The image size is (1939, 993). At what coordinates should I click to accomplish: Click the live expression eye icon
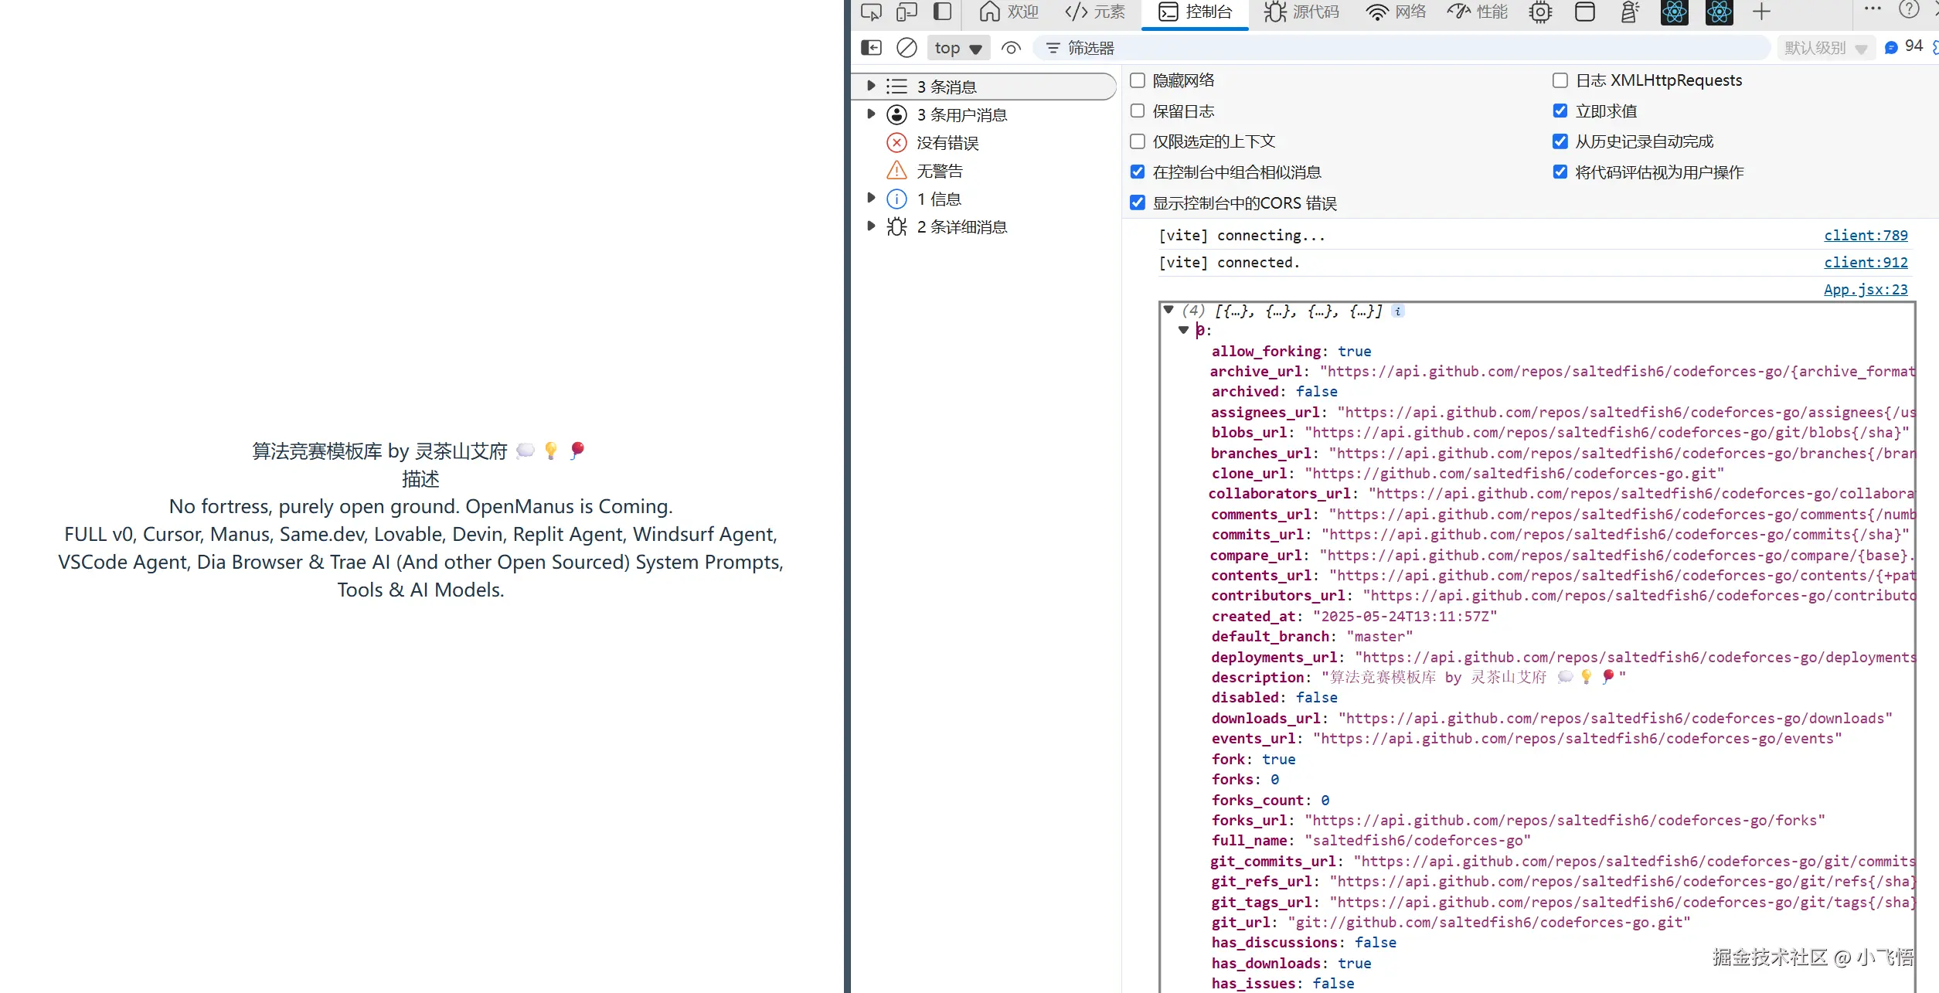(1011, 48)
